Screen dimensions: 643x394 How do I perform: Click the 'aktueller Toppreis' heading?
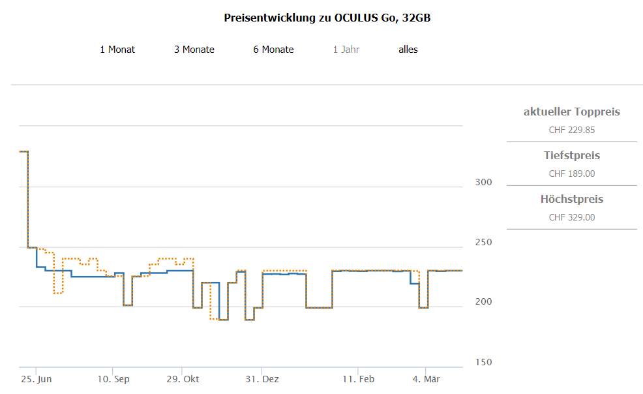(x=571, y=112)
